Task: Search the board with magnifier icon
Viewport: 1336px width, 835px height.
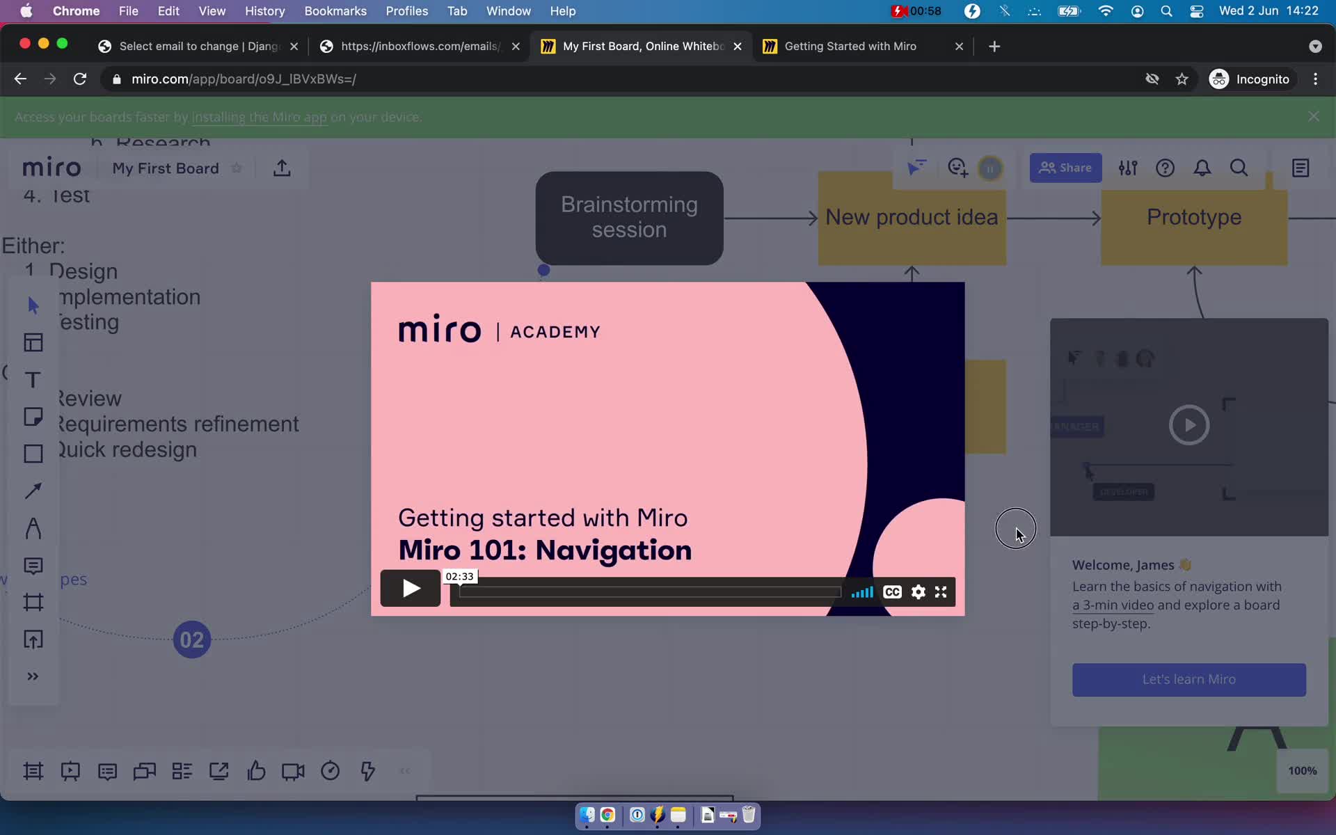Action: [x=1239, y=168]
